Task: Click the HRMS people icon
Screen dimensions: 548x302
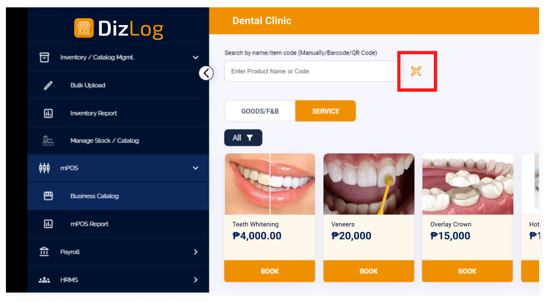Action: (44, 280)
